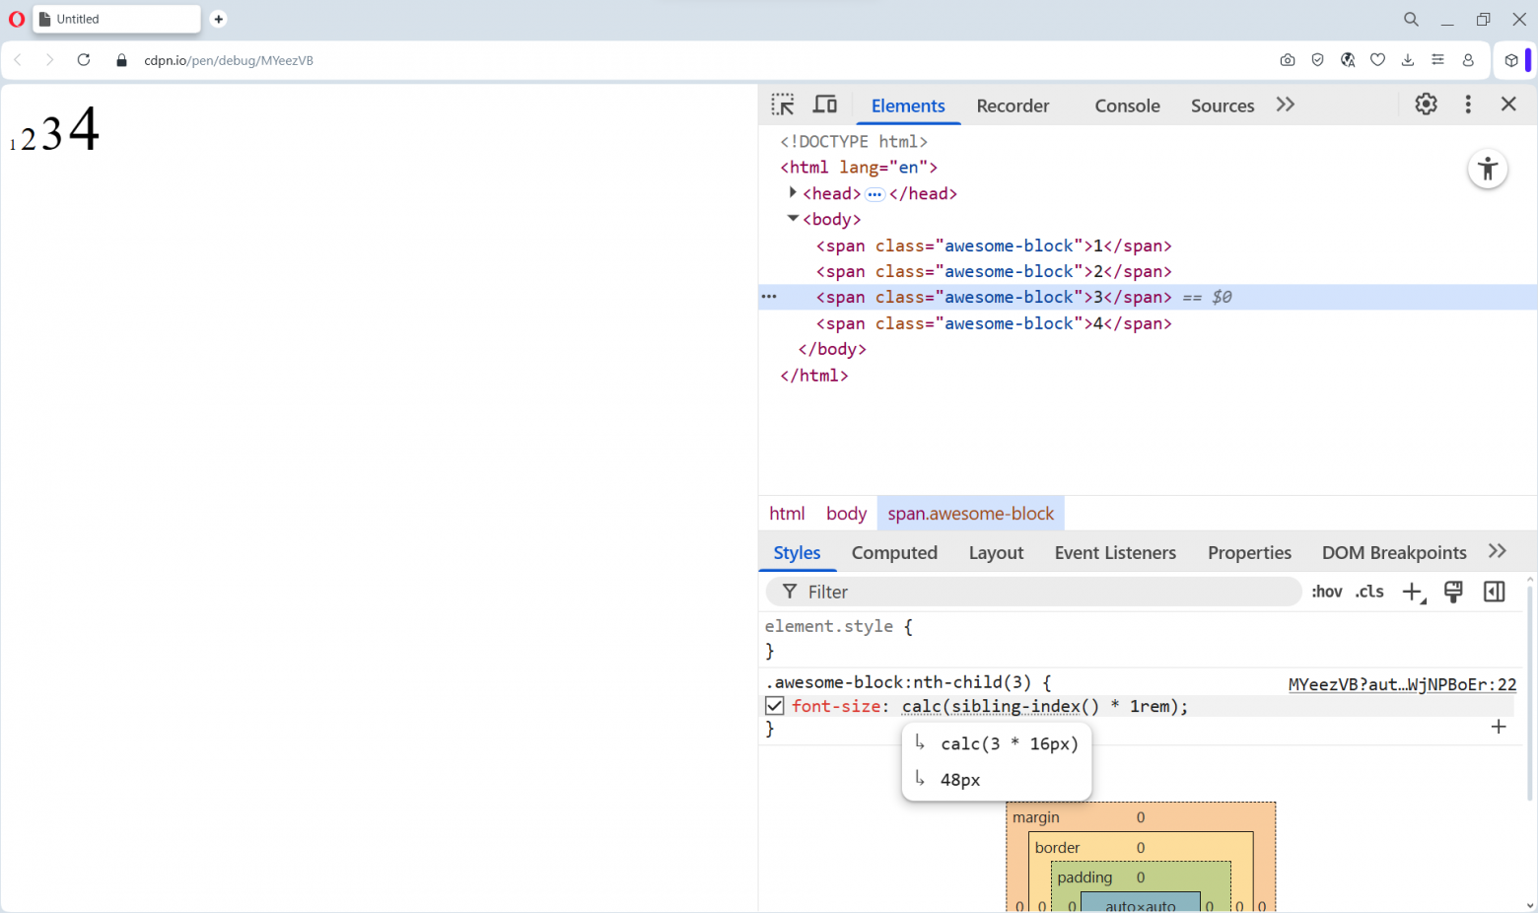The width and height of the screenshot is (1538, 913).
Task: Go back to previous page
Action: click(x=18, y=60)
